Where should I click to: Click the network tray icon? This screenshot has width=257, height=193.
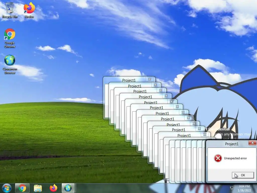coord(232,188)
